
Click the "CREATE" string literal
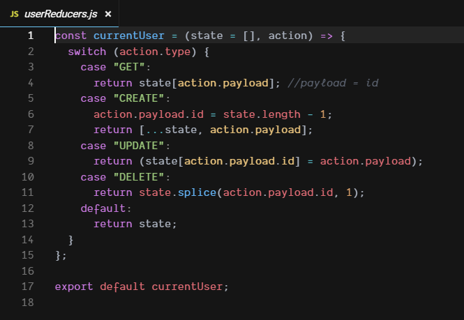tap(139, 98)
